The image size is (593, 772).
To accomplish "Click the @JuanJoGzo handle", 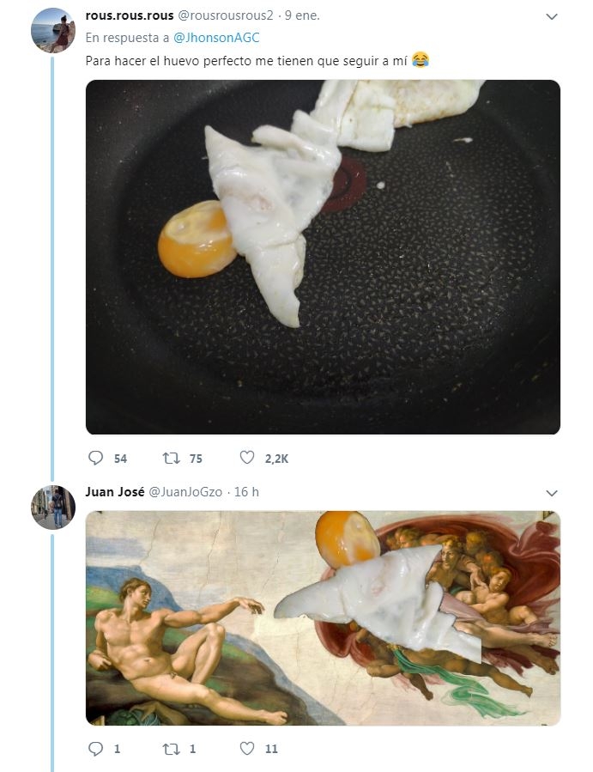I will click(x=185, y=492).
